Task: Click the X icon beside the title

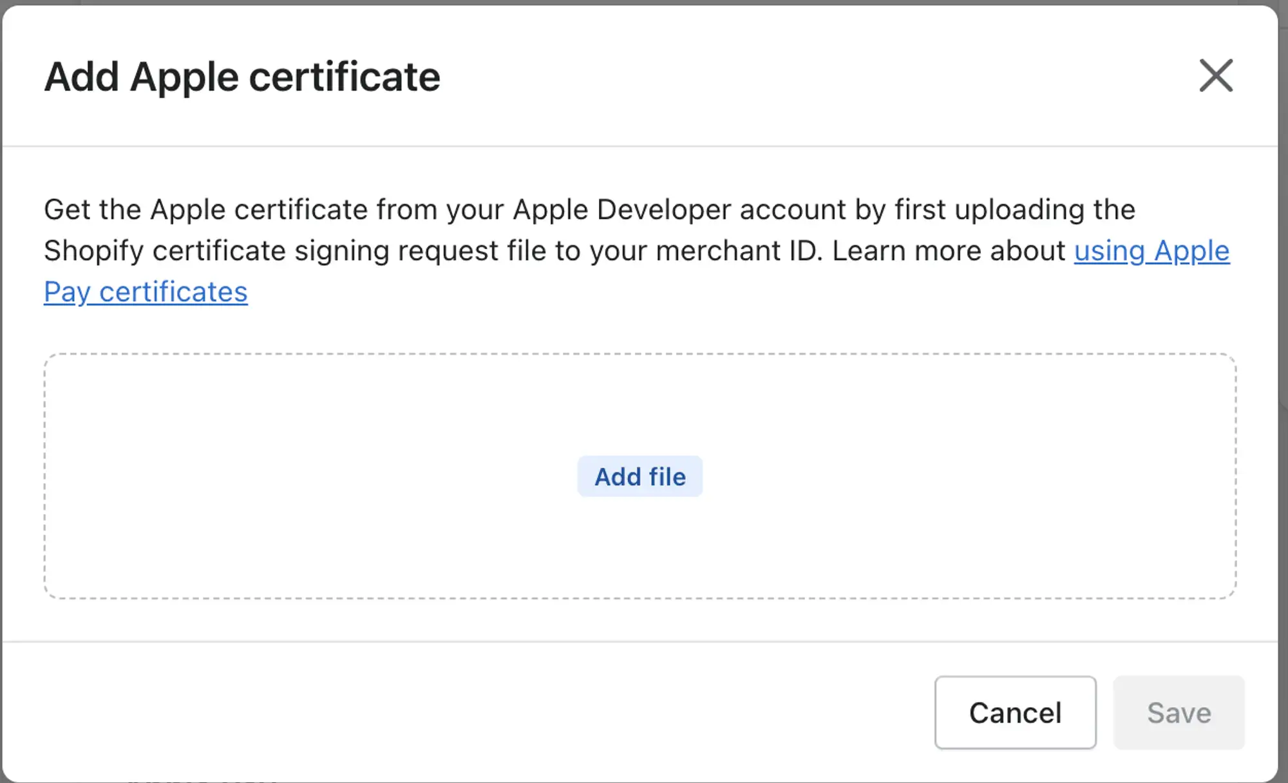Action: pos(1216,76)
